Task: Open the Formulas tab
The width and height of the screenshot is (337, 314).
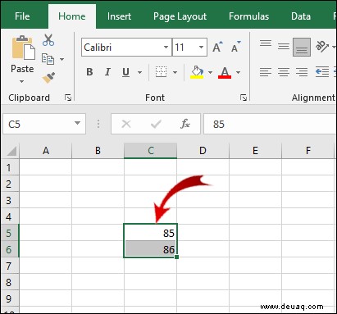Action: (248, 16)
